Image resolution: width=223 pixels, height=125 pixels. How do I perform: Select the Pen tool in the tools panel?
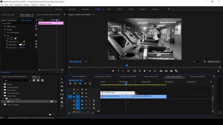click(62, 98)
